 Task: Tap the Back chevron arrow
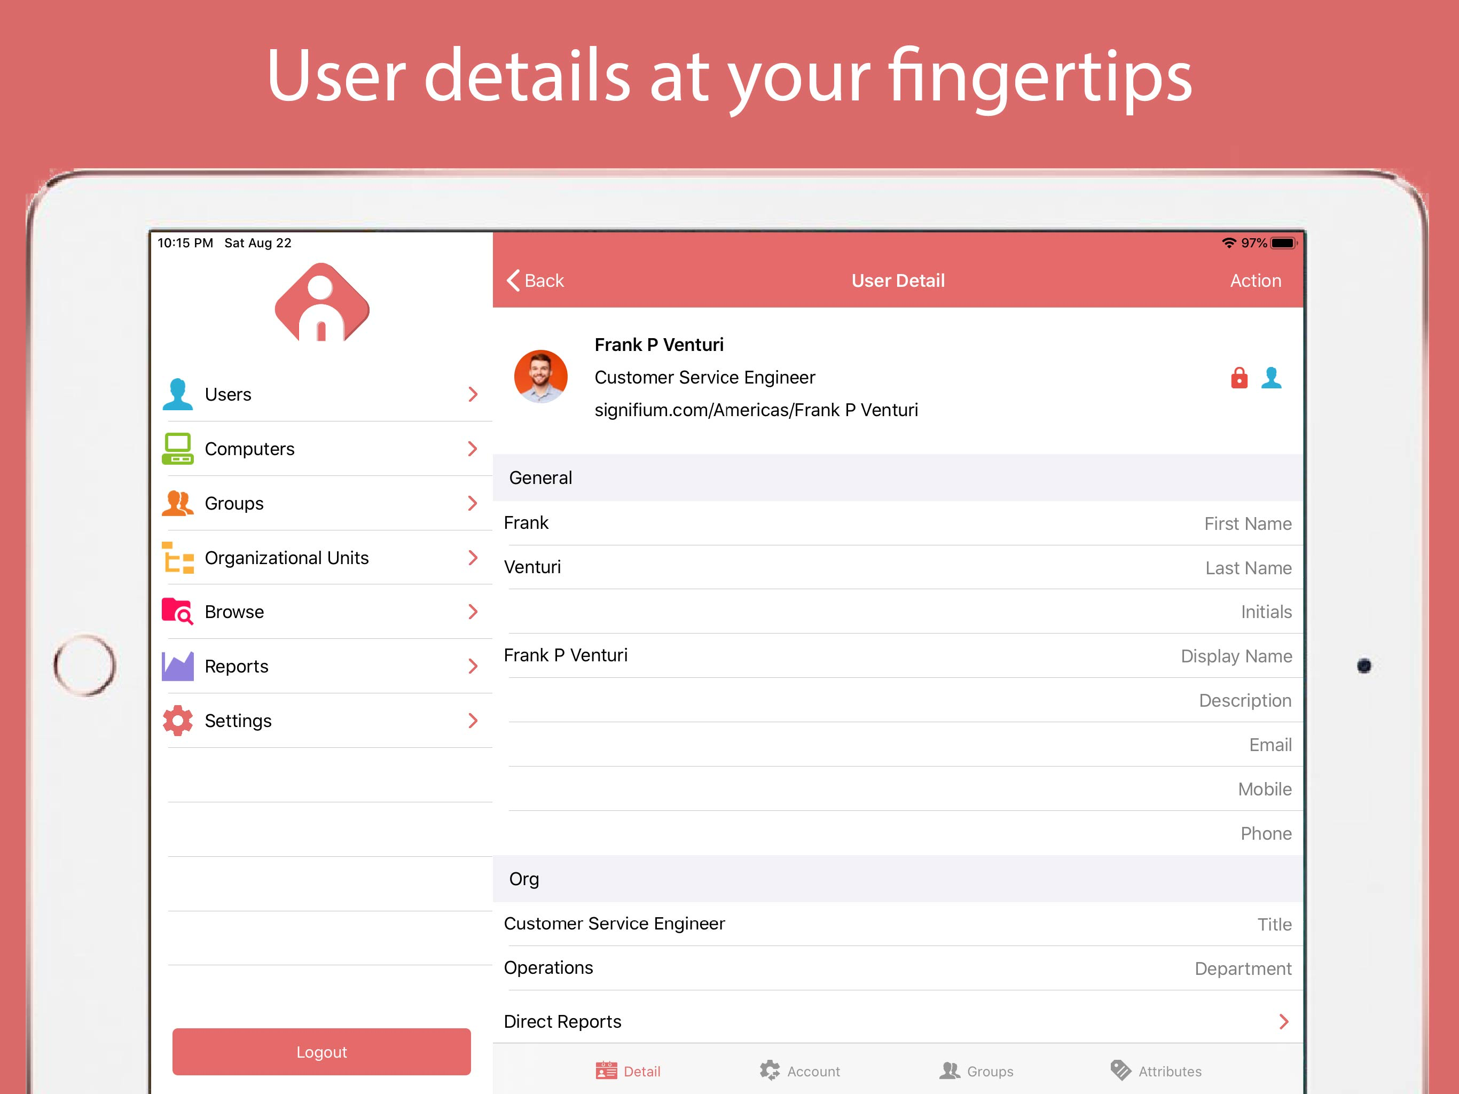513,280
